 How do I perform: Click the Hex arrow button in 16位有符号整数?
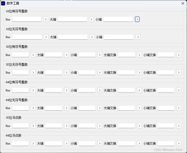point(46,19)
